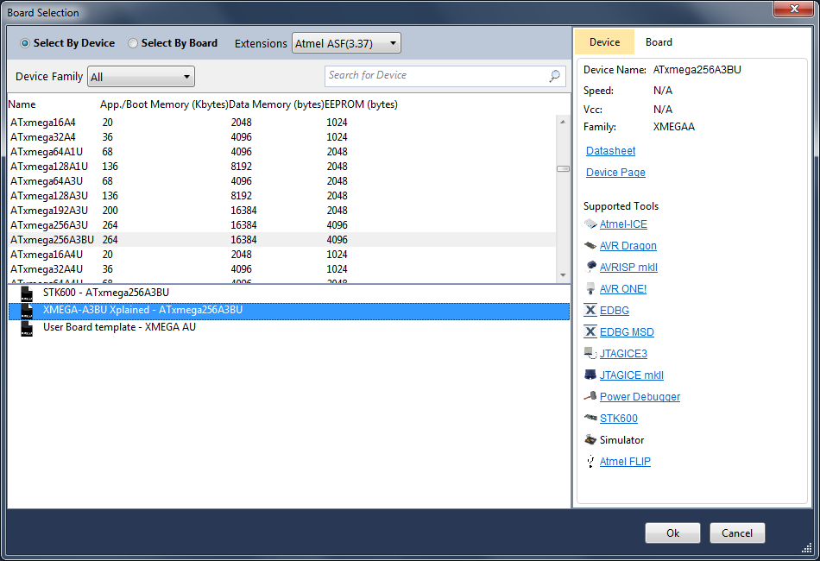Select User Board template - XMEGA AU entry
Screen dimensions: 820x561
click(288, 327)
